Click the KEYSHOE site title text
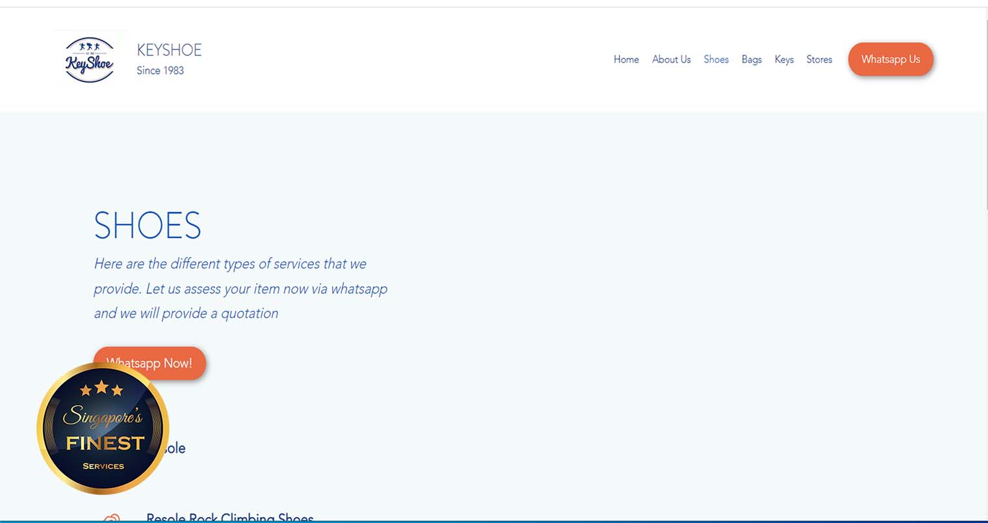988x523 pixels. [169, 50]
